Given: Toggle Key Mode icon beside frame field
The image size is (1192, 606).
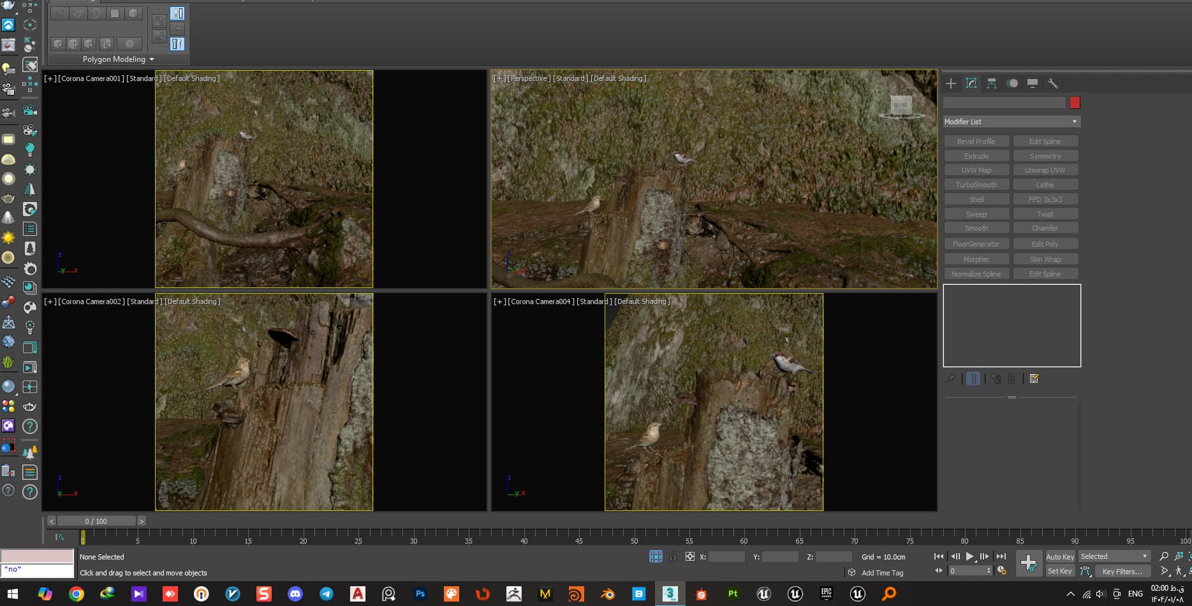Looking at the screenshot, I should (x=938, y=571).
